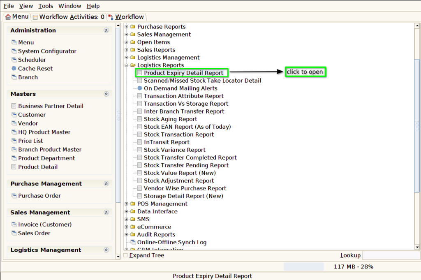Expand the Sales Management tree node
This screenshot has height=280, width=421.
127,35
